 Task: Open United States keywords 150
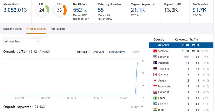(x=187, y=57)
